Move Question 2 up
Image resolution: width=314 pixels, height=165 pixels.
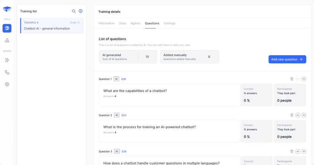pos(298,115)
